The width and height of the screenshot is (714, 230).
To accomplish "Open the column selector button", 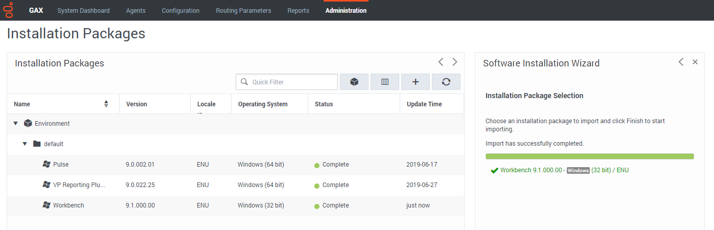I will pos(385,82).
